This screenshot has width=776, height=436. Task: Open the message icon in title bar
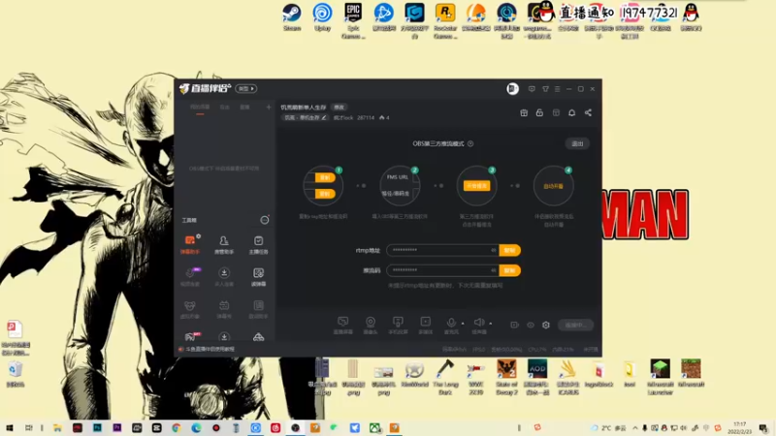pos(532,89)
